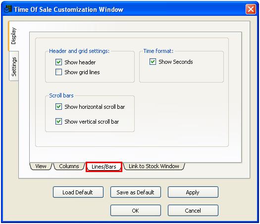Confirm with the OK button
The width and height of the screenshot is (260, 224).
(x=136, y=211)
